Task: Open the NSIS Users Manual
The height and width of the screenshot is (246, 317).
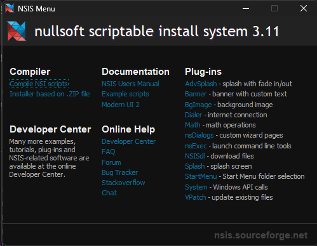Action: [130, 84]
